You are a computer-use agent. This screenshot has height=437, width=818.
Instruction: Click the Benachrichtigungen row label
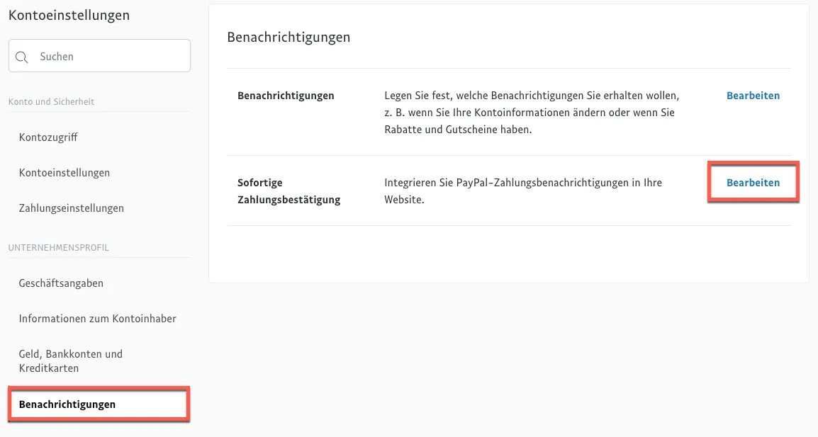[x=286, y=96]
